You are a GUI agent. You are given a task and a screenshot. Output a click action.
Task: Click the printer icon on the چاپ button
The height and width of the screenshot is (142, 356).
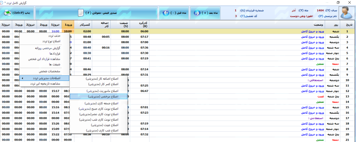(8, 13)
